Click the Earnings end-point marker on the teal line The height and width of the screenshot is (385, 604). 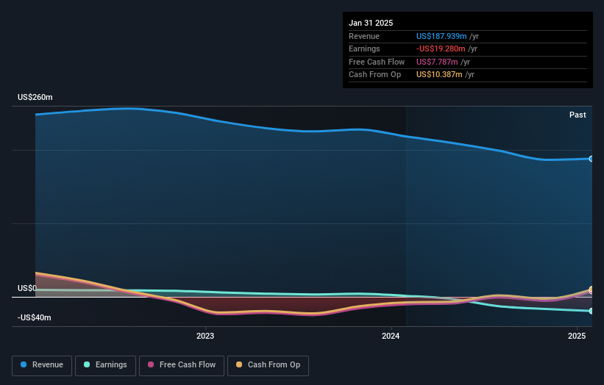[591, 311]
